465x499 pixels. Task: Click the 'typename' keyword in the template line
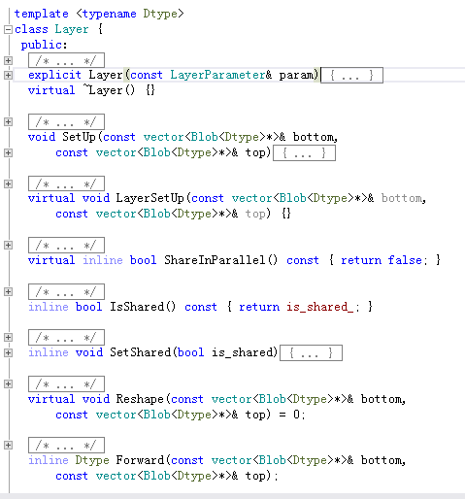pos(110,14)
